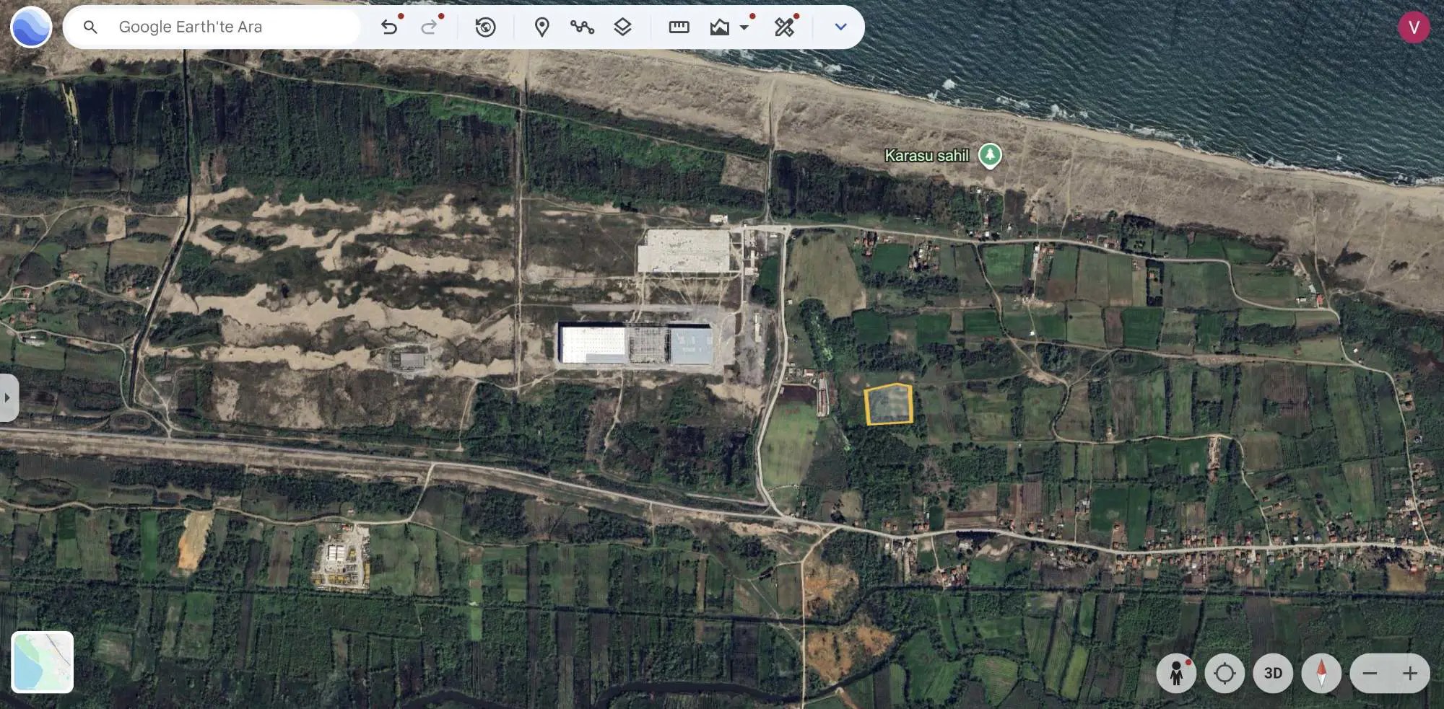
Task: Undo the last action
Action: (x=390, y=27)
